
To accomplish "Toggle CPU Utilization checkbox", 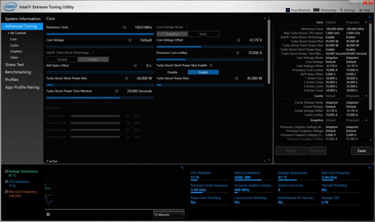I will pyautogui.click(x=7, y=181).
